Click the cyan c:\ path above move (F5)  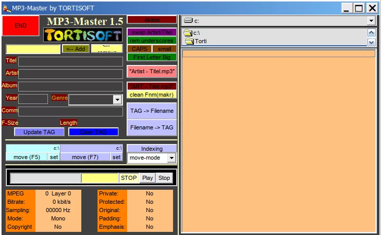click(33, 148)
